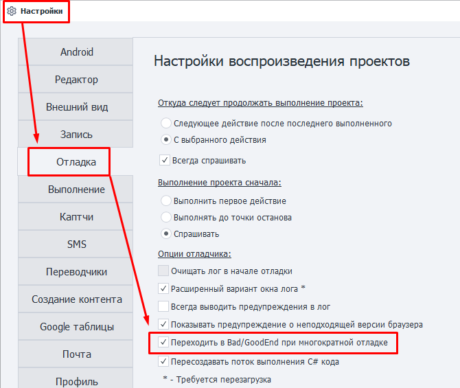Open the Внешний вид tab
This screenshot has height=388, width=460.
[76, 107]
